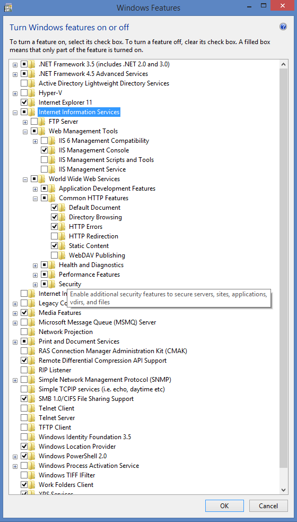Collapse Common HTTP Features node

[x=35, y=199]
